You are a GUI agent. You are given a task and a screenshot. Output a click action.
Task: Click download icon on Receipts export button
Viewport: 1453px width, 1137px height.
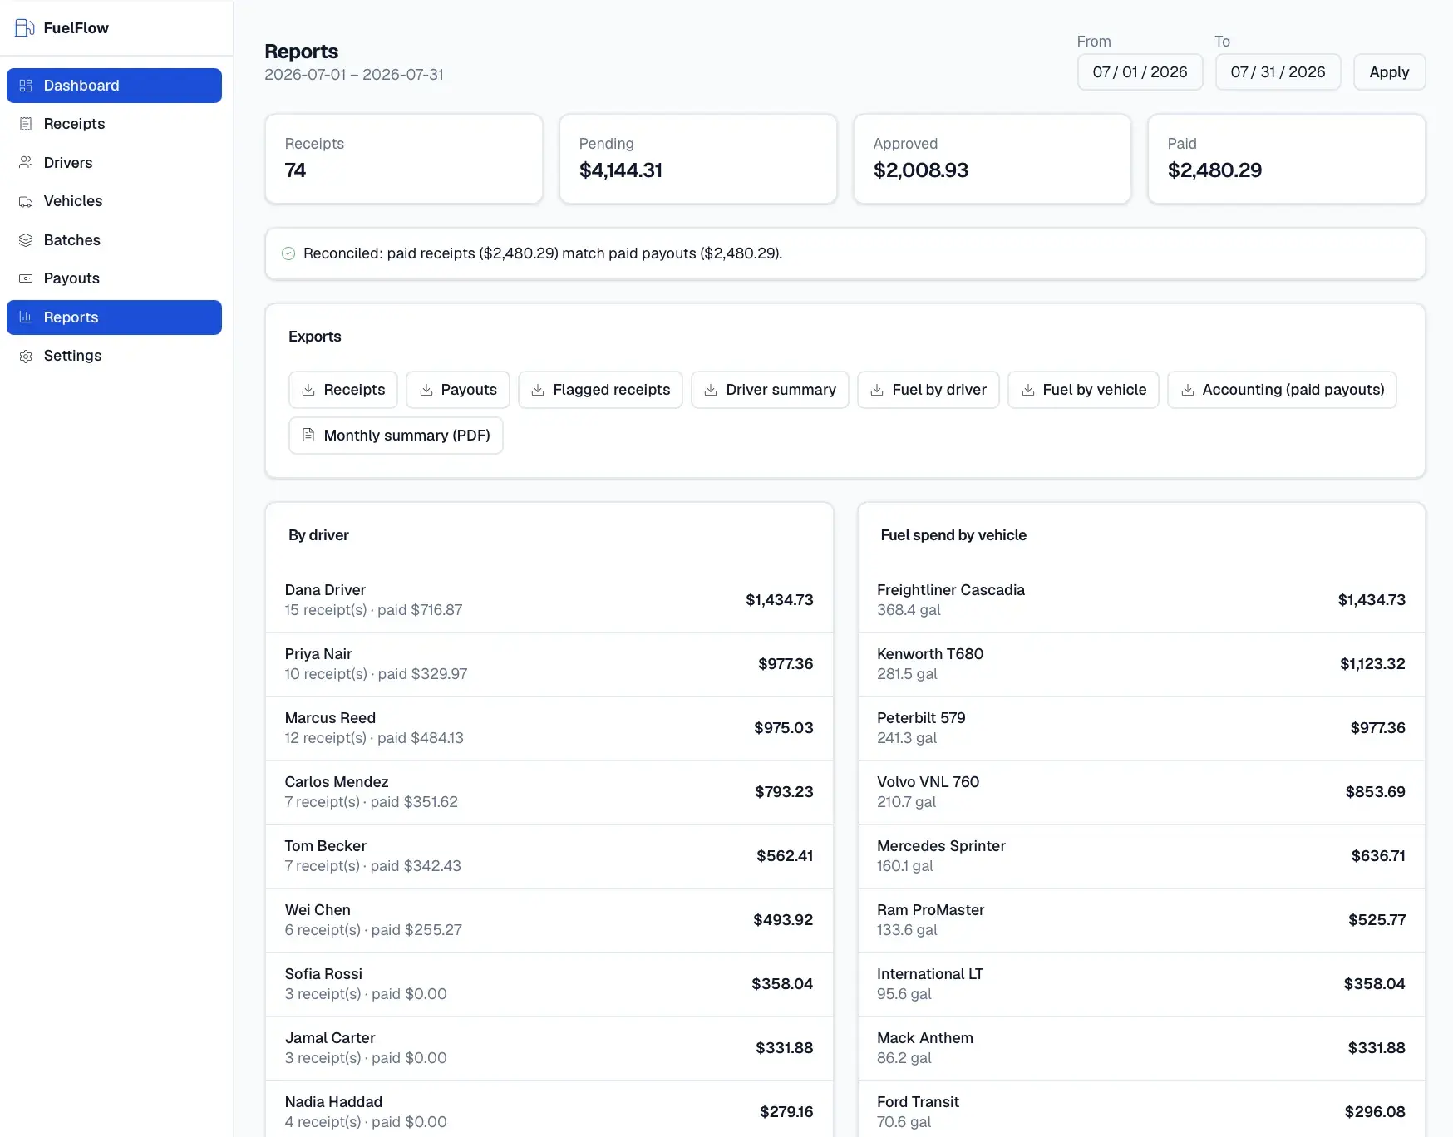coord(308,390)
